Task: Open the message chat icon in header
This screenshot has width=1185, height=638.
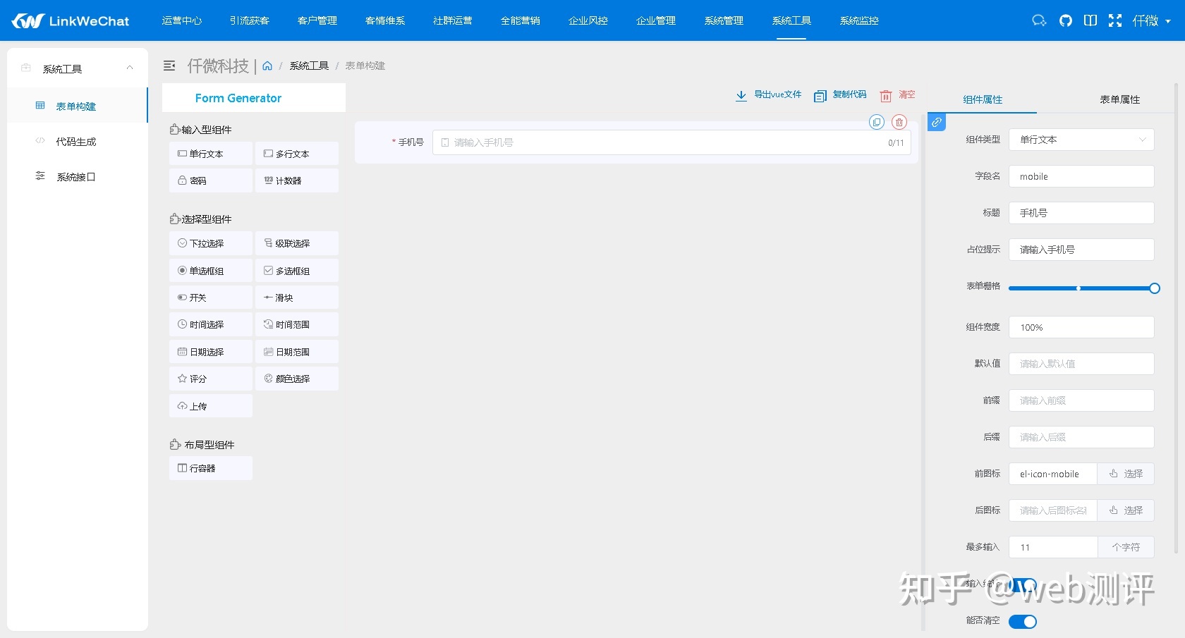Action: 1039,20
